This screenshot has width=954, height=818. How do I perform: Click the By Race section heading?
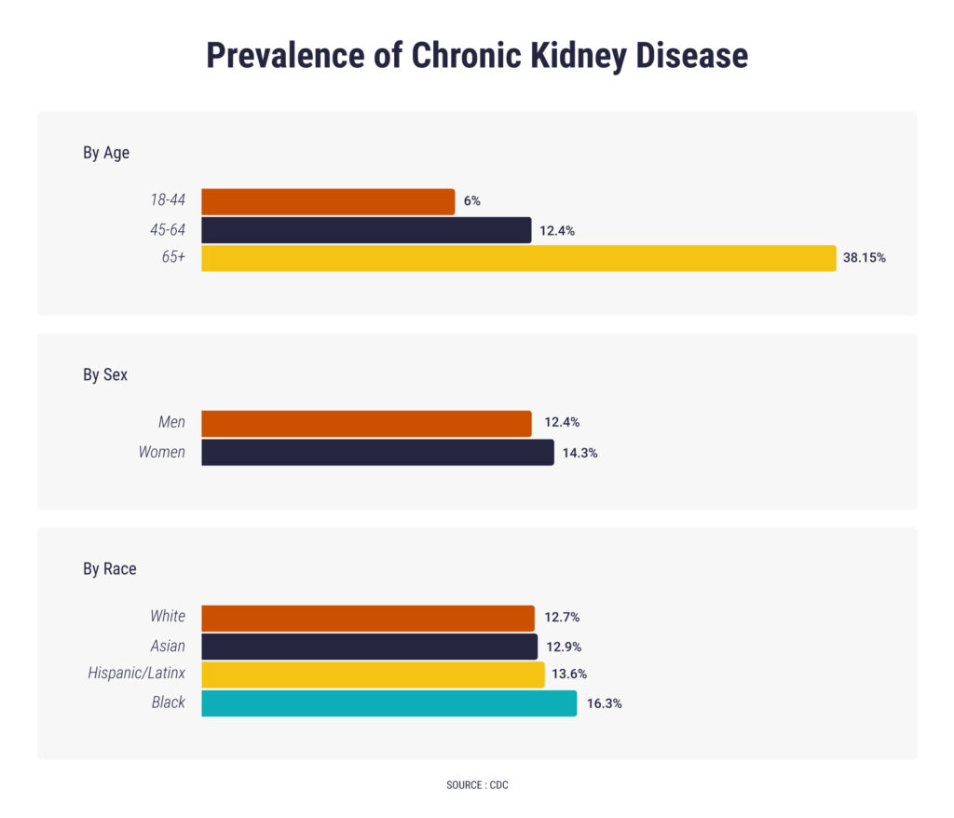(x=110, y=568)
